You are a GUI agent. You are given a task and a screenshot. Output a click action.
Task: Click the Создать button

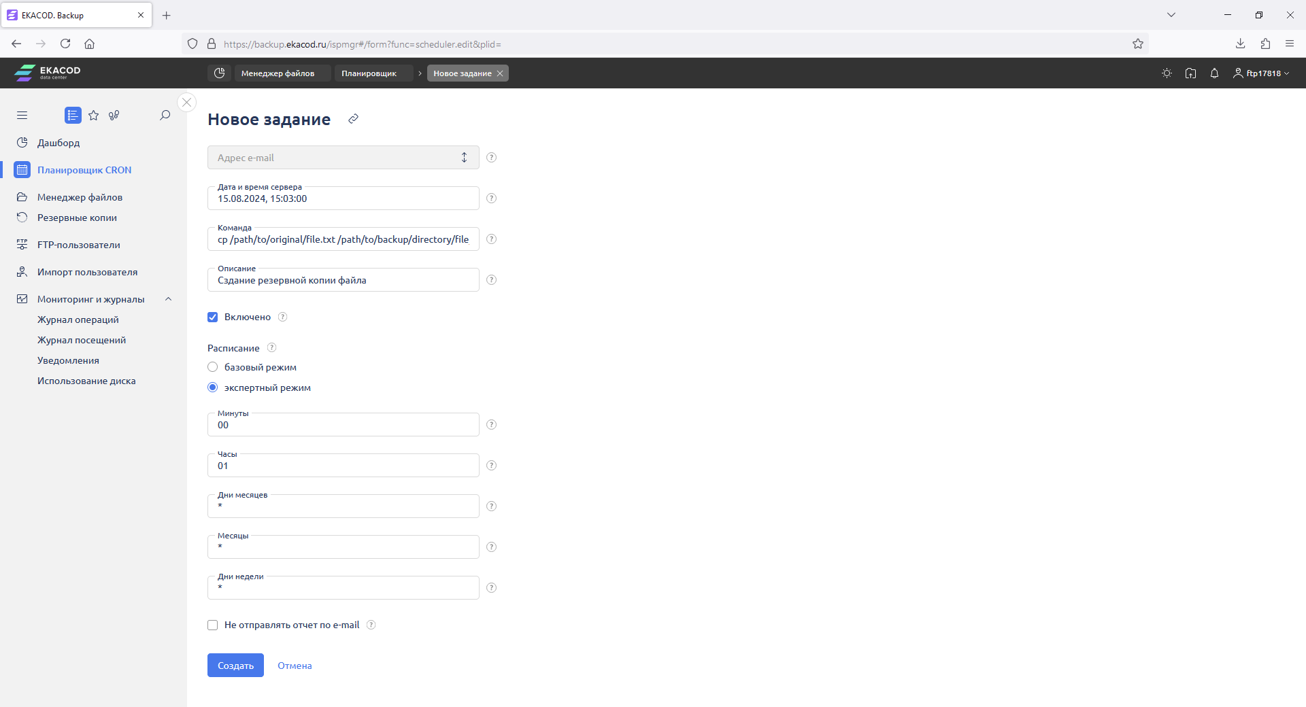[235, 666]
